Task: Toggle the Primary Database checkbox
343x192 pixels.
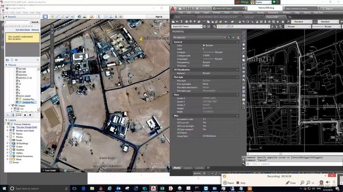Action: (x=9, y=124)
